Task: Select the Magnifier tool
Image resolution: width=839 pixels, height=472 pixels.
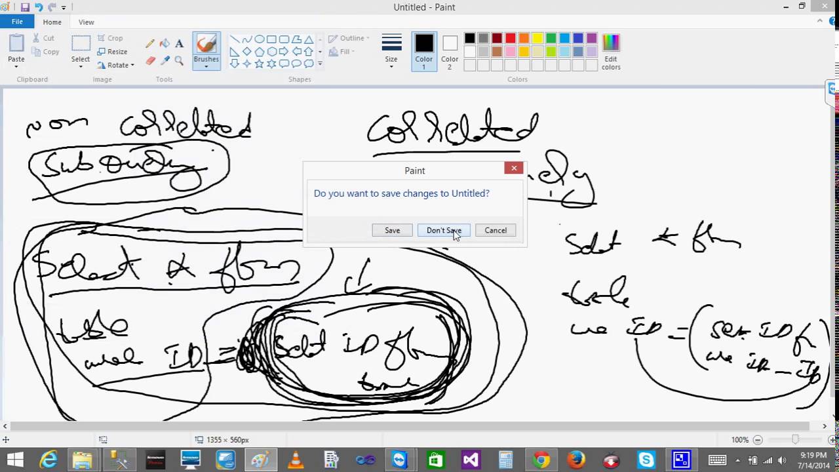Action: (x=179, y=60)
